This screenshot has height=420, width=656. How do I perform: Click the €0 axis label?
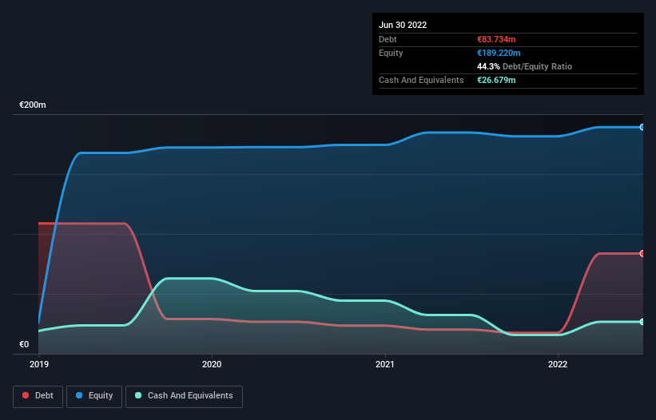(x=24, y=344)
